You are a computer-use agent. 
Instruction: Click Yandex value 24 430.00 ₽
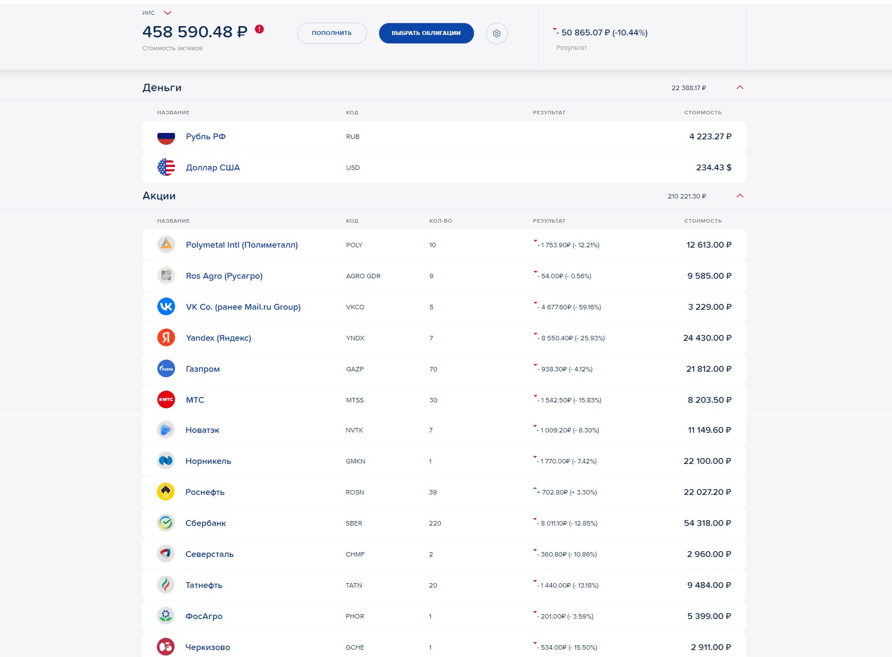pos(707,338)
